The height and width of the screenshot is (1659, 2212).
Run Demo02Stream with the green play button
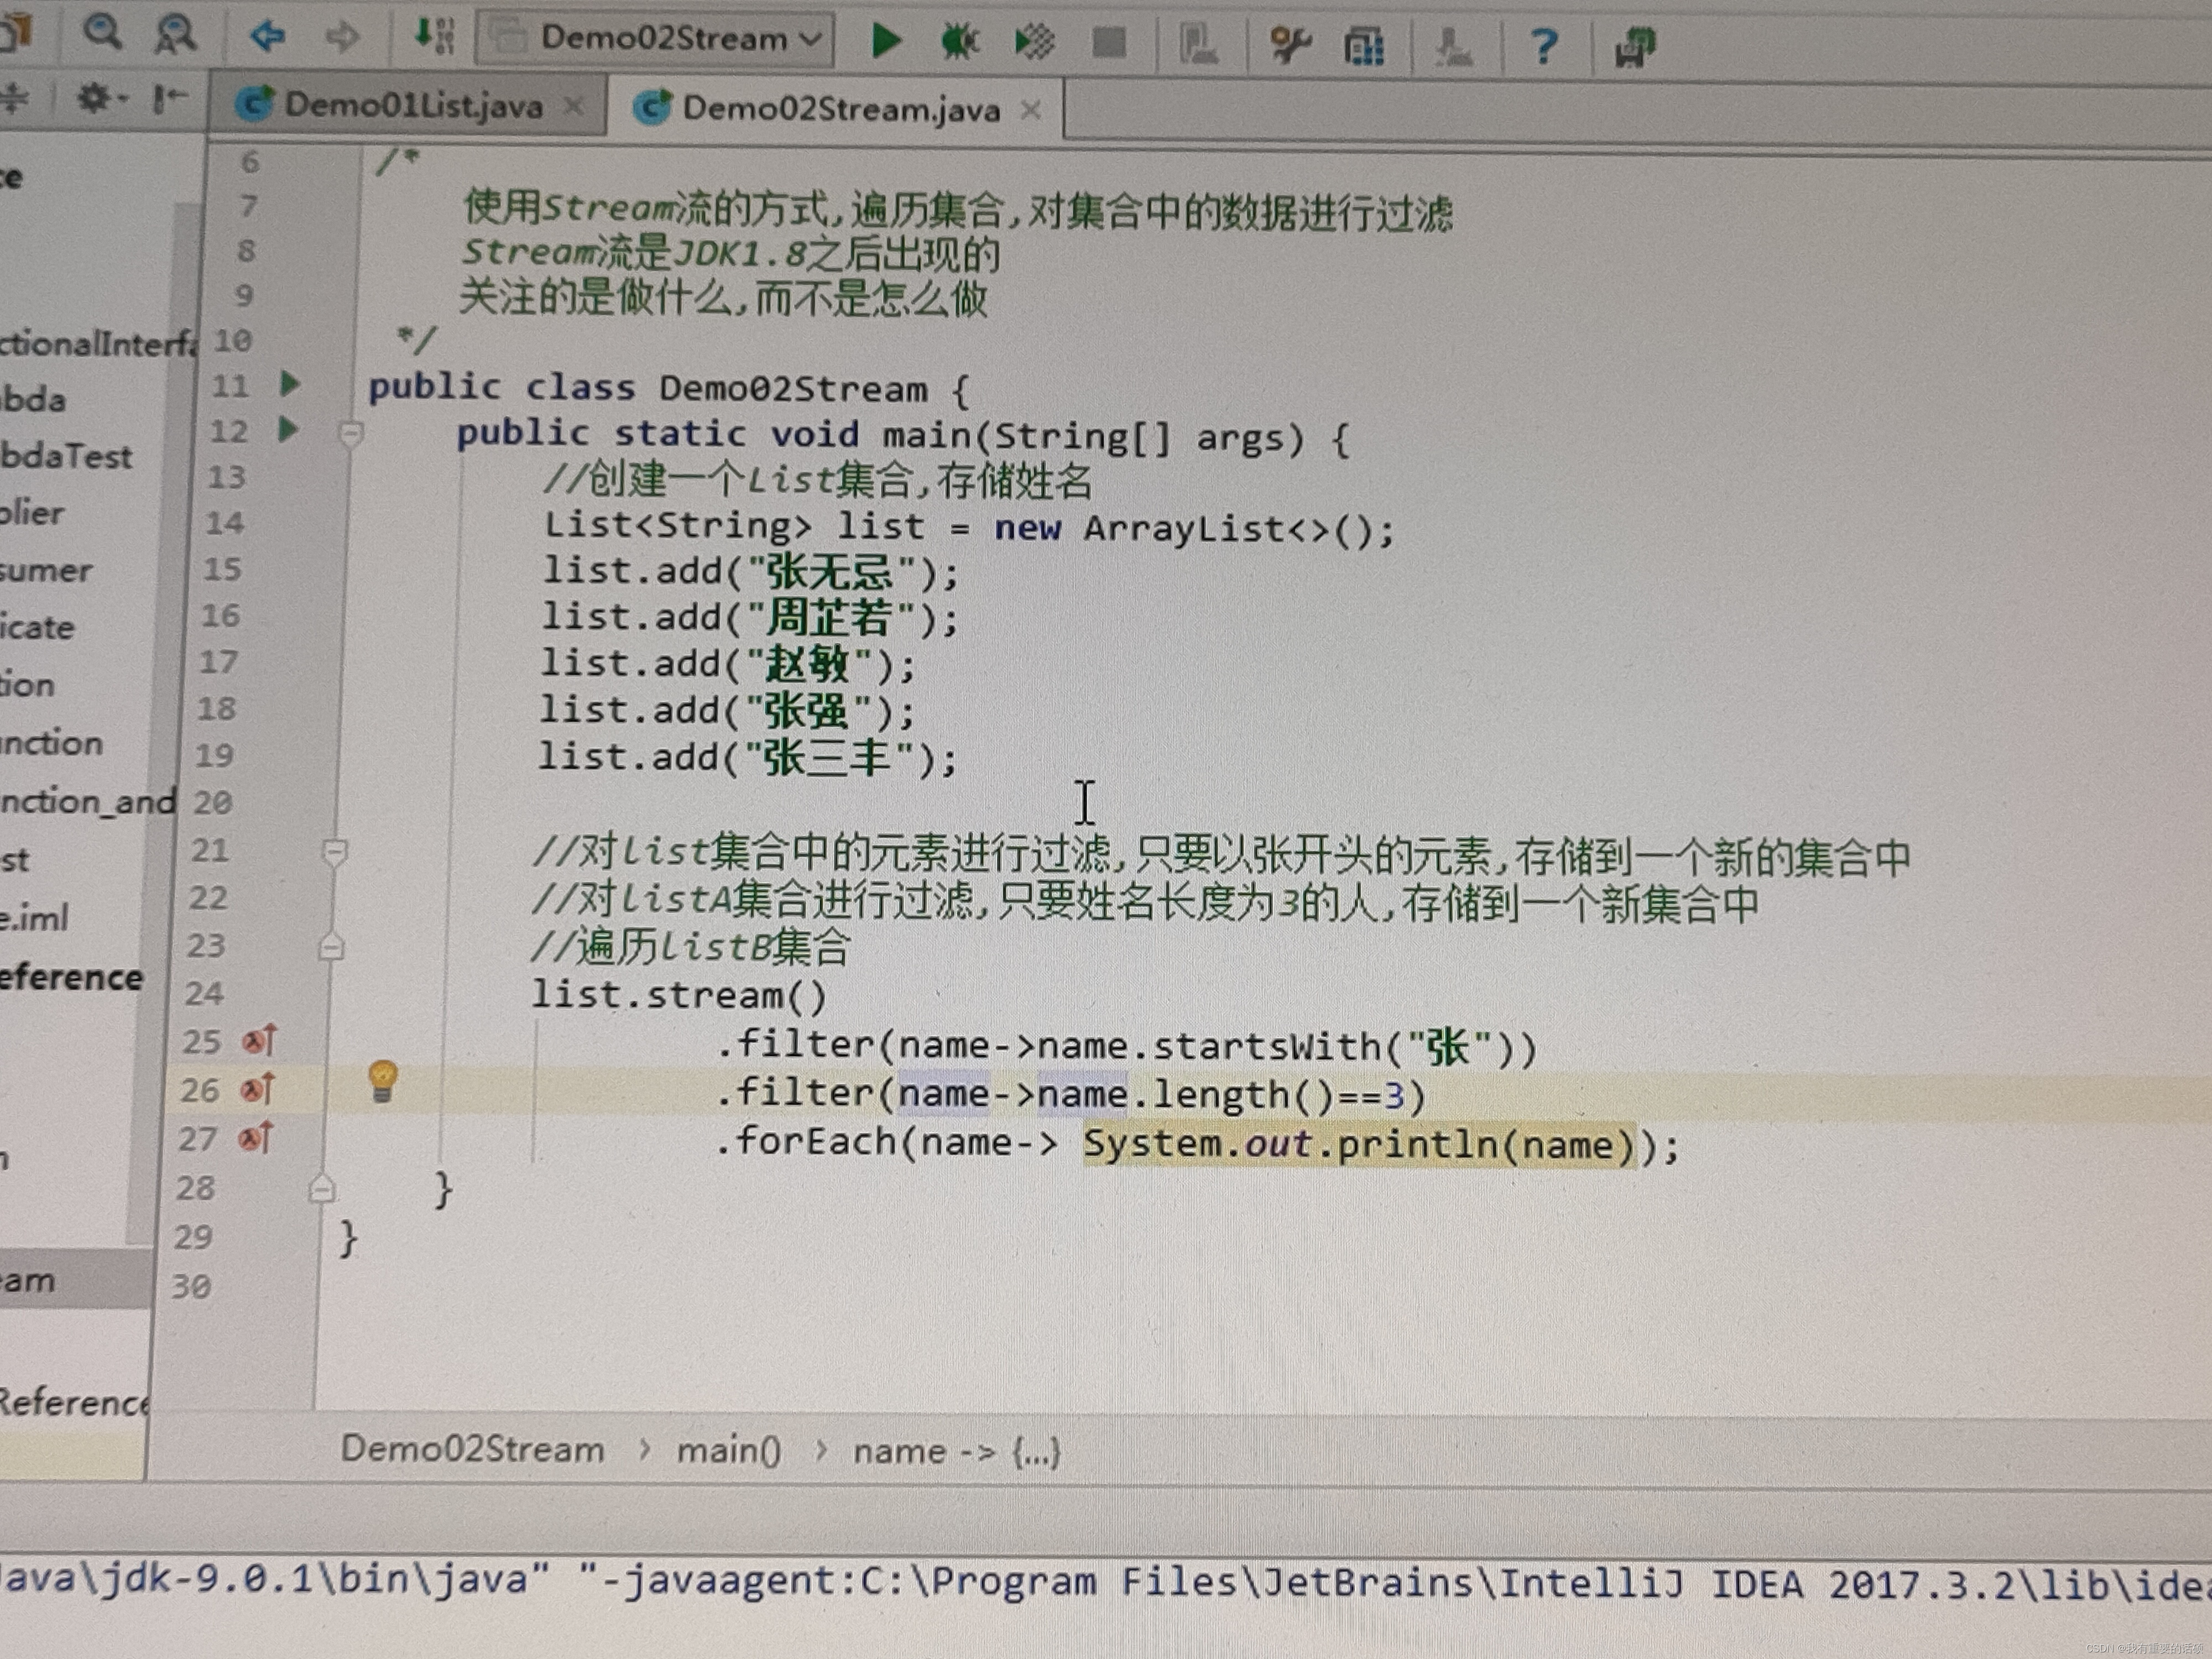pyautogui.click(x=885, y=41)
